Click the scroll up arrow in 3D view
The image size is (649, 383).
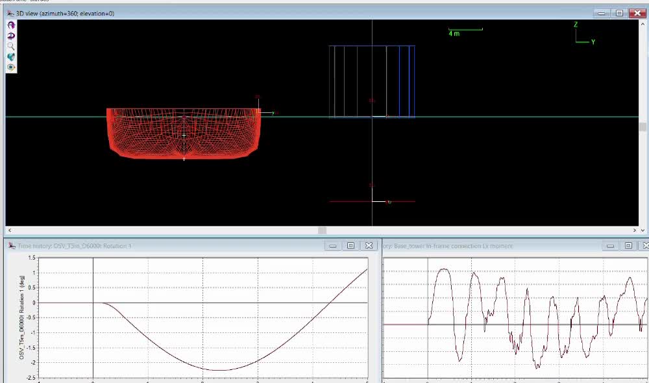(643, 24)
